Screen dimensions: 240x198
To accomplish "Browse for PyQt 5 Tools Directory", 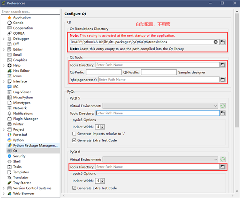I will 222,113.
